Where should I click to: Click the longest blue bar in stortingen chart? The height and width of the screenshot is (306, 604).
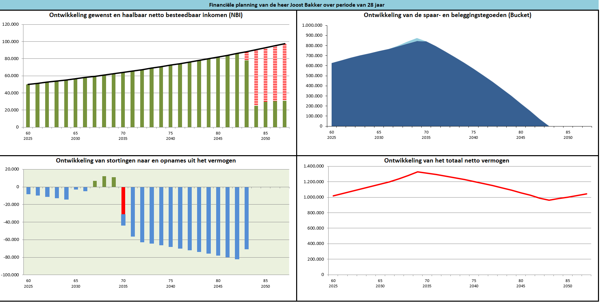[x=237, y=223]
